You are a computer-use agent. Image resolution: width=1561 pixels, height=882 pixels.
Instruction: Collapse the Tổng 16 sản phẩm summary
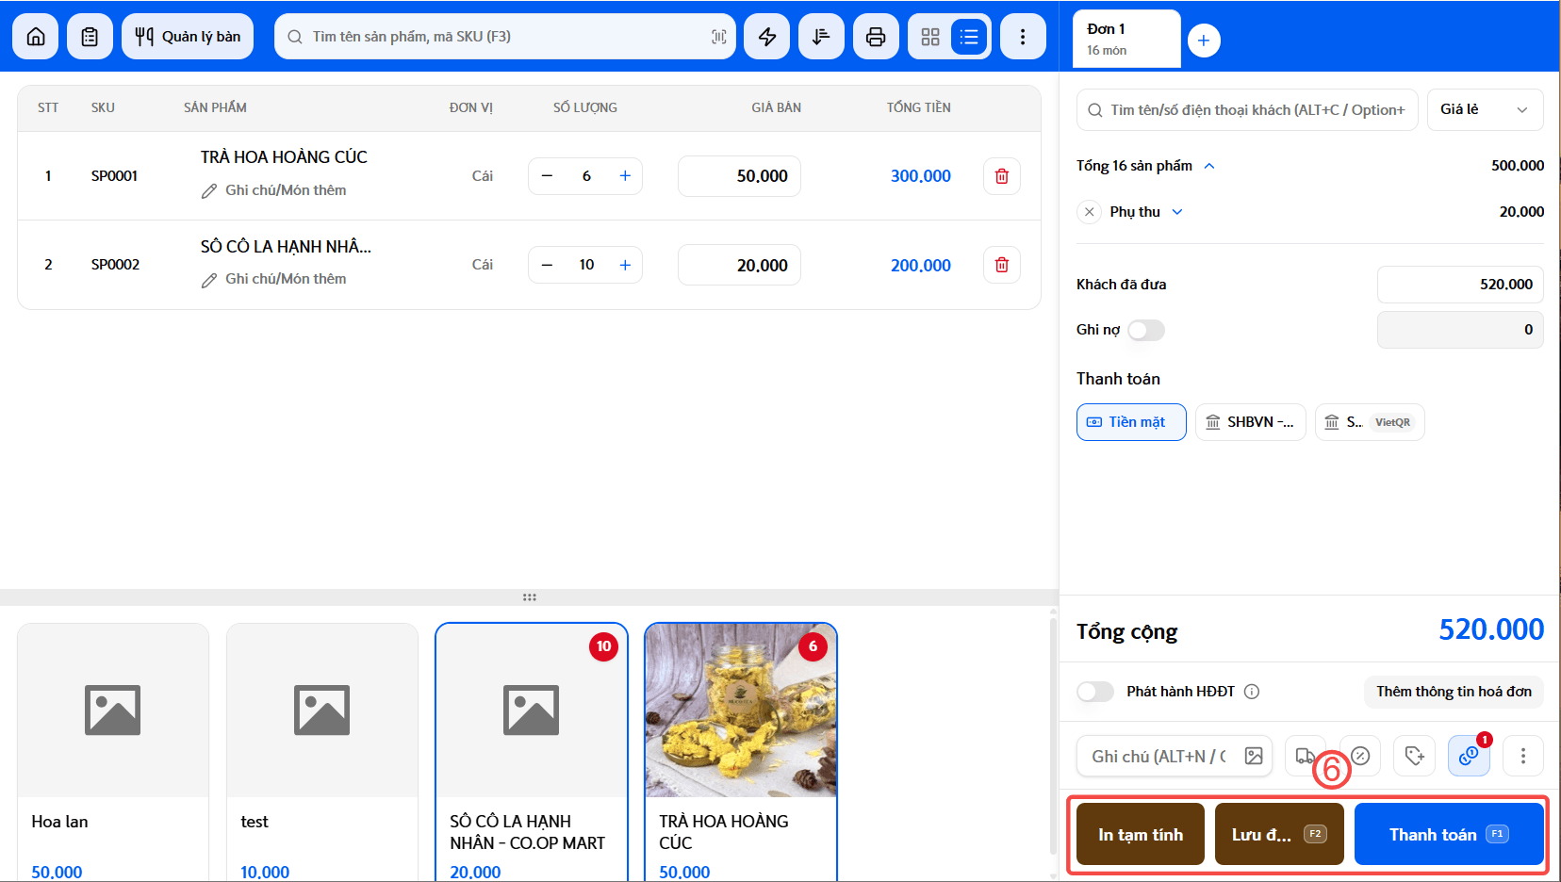(1209, 166)
